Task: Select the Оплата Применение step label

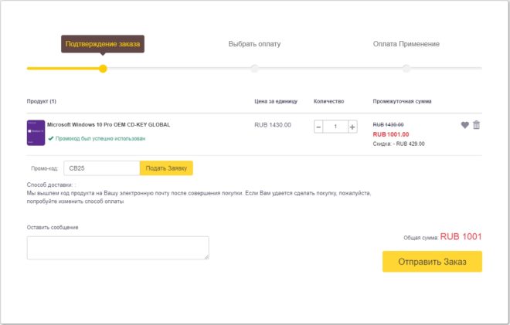Action: [406, 44]
